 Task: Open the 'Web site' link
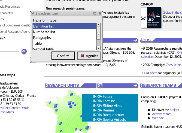pyautogui.click(x=158, y=118)
